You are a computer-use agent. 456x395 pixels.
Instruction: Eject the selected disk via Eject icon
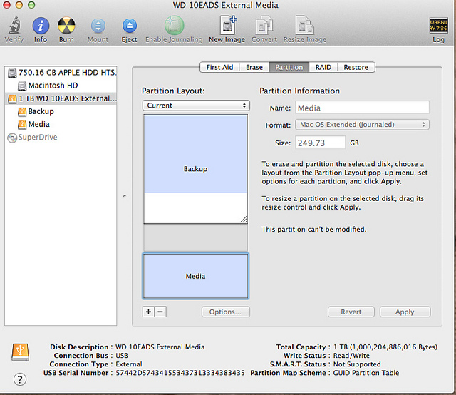129,26
